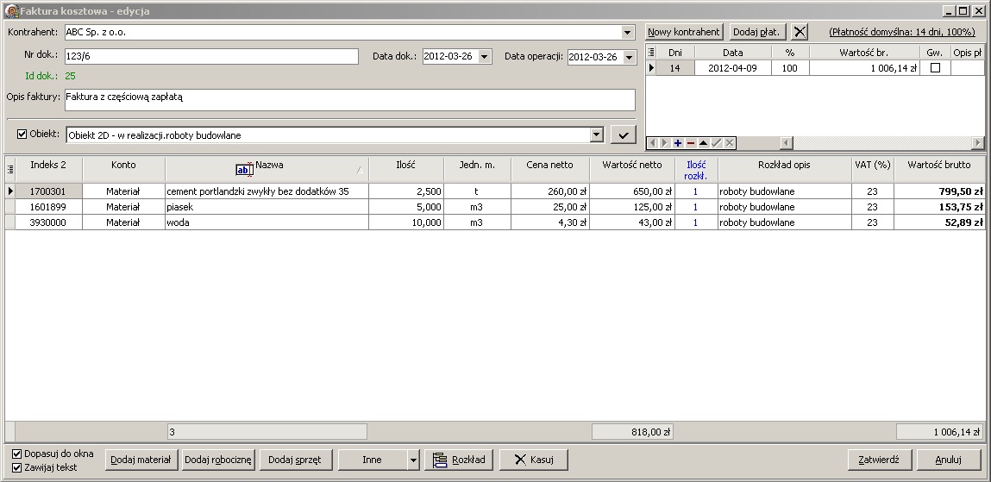Screen dimensions: 991x482
Task: Sort by Ilość column header
Action: 405,169
